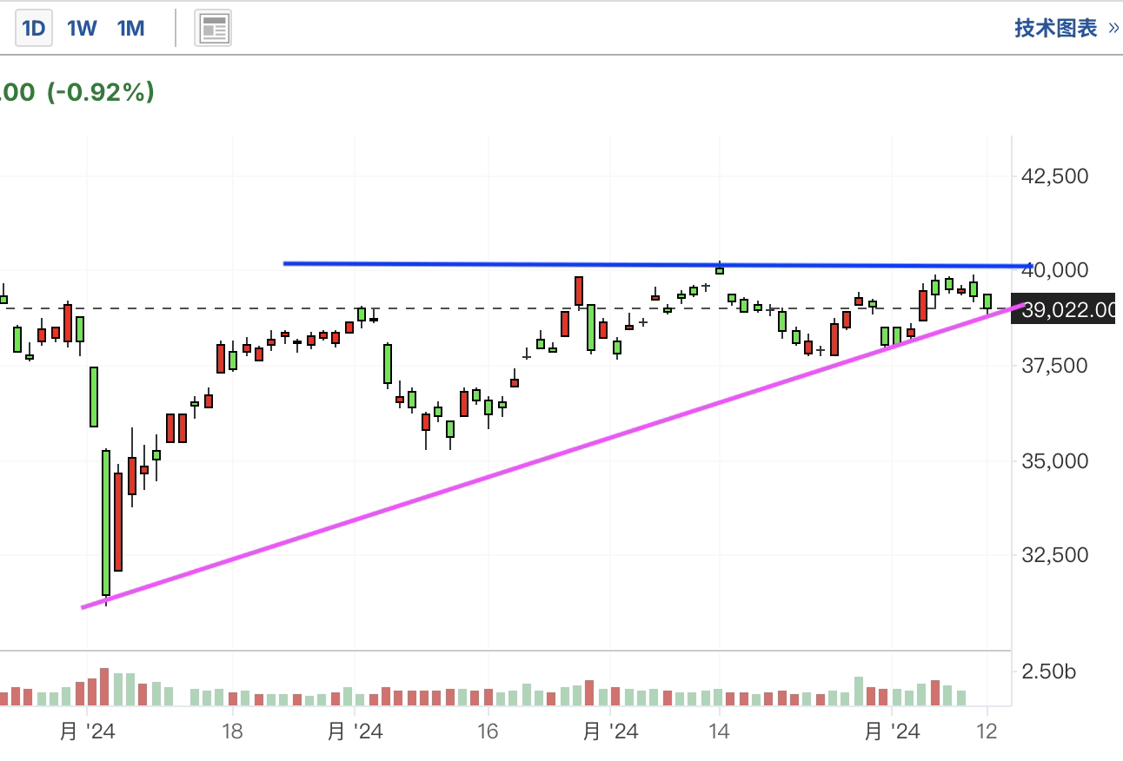Click the (-0.92%) change value
Image resolution: width=1123 pixels, height=761 pixels.
pos(101,92)
